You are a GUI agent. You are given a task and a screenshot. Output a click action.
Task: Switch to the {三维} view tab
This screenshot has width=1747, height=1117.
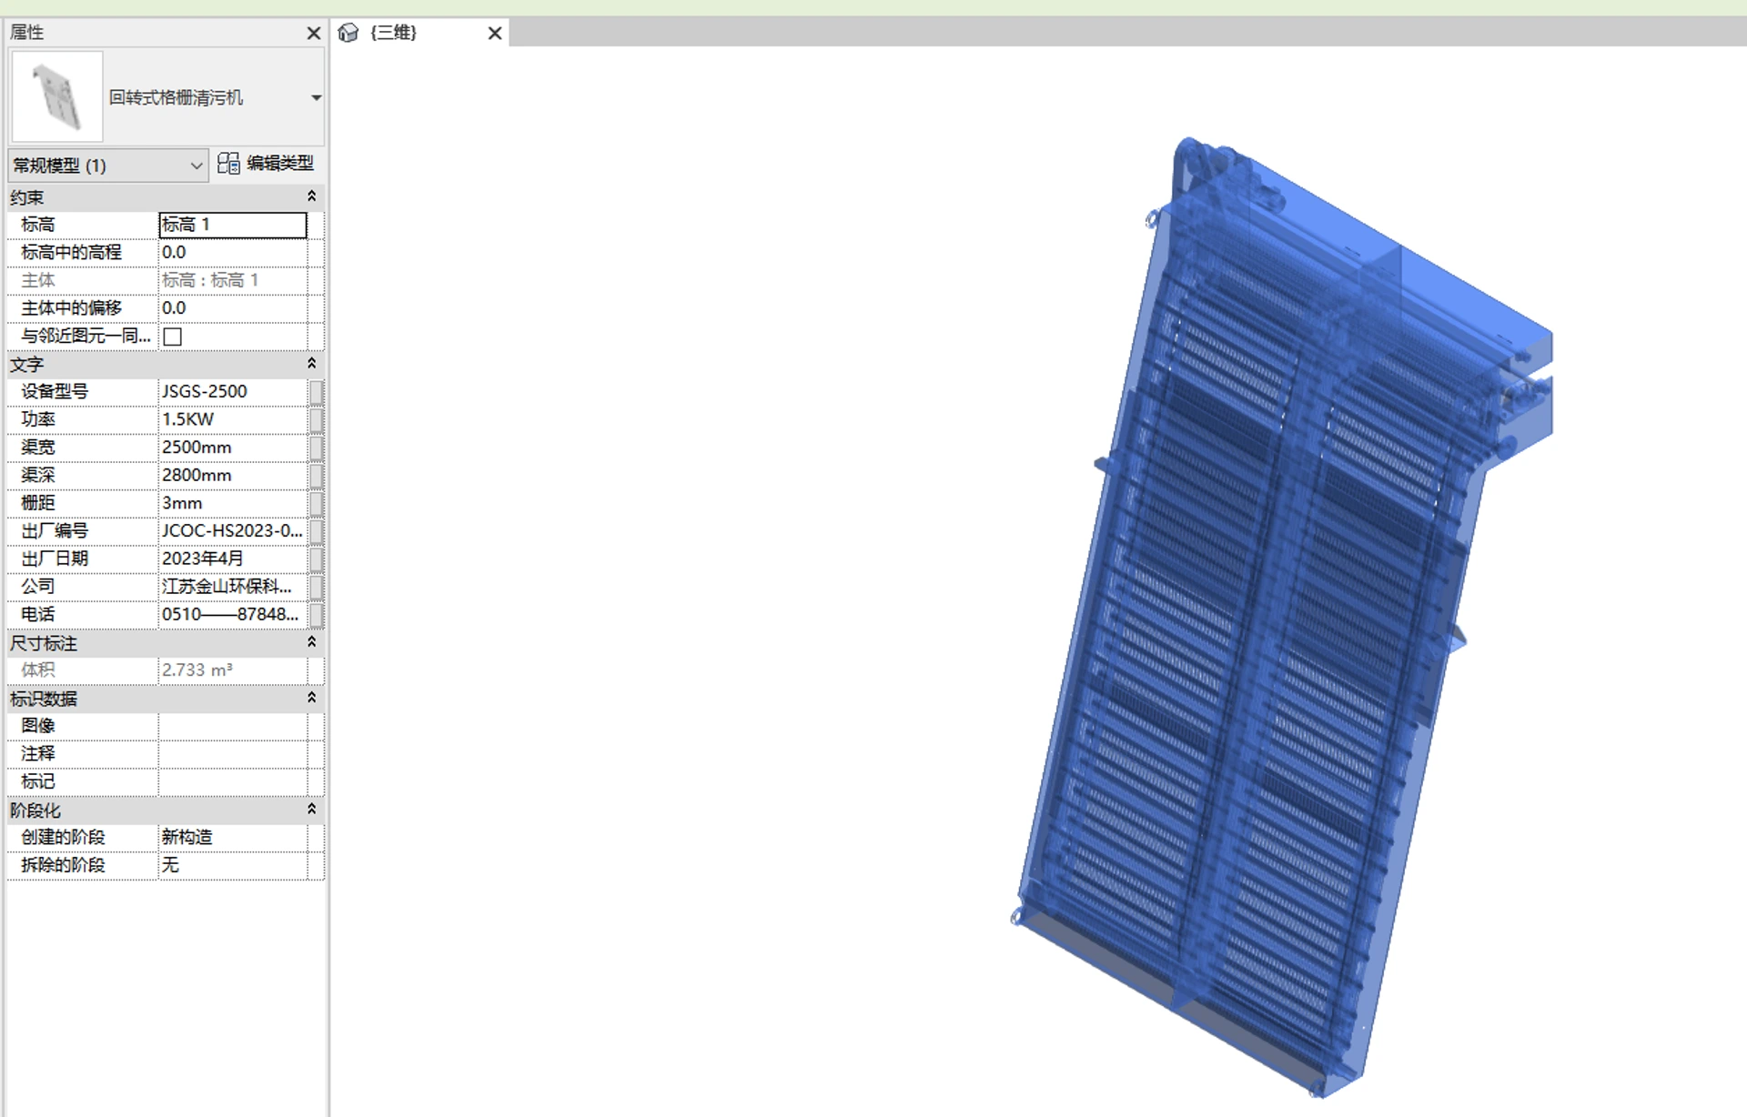(x=393, y=33)
